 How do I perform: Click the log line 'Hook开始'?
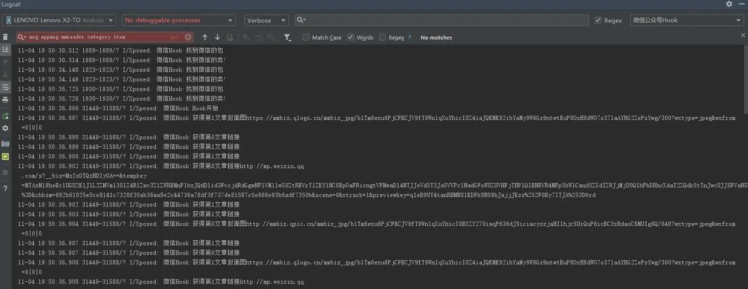[118, 108]
